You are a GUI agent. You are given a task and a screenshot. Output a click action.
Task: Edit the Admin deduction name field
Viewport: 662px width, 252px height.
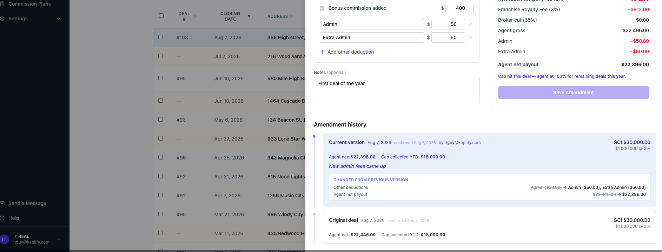[x=372, y=24]
